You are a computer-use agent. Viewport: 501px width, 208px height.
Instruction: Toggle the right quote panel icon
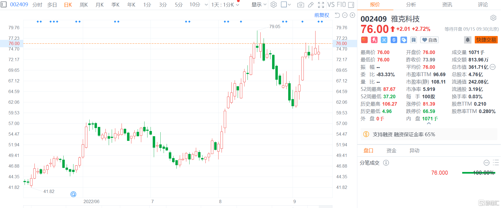coord(351,5)
